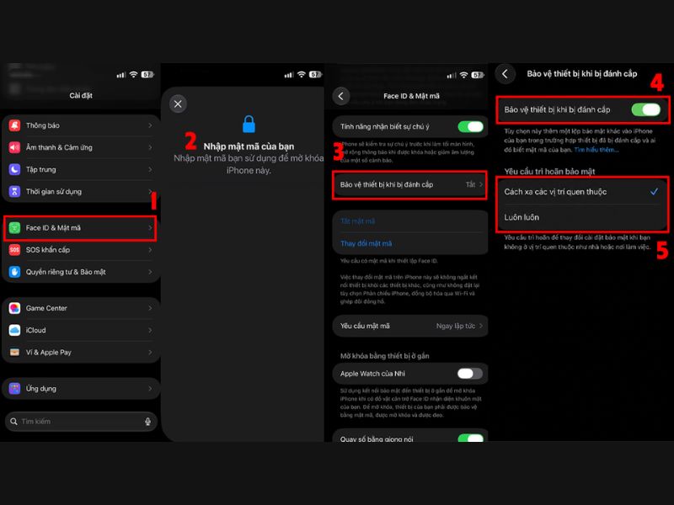Open the Tập trung moon icon
This screenshot has width=674, height=505.
click(14, 169)
